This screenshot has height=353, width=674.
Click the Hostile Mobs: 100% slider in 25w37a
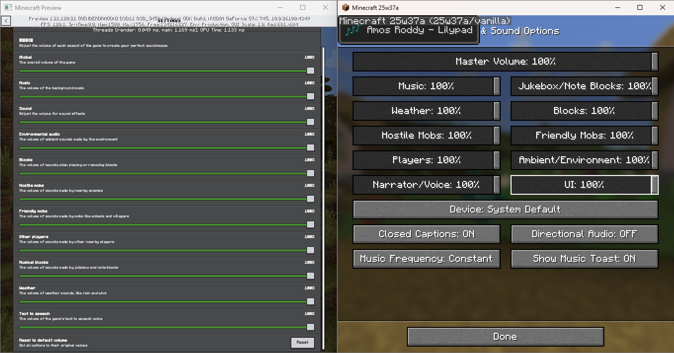click(x=427, y=136)
